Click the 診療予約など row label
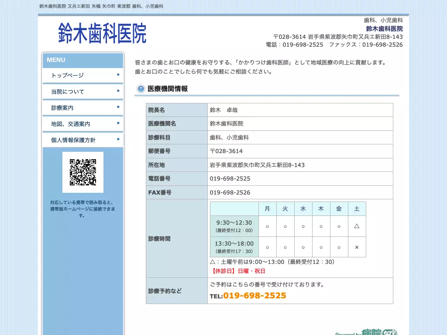Viewport: 447px width, 335px height. [x=165, y=291]
